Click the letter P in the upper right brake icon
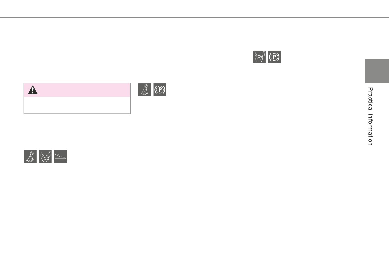 click(x=274, y=57)
